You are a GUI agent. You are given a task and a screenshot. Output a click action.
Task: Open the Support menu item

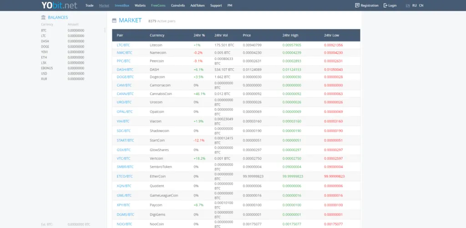(216, 5)
